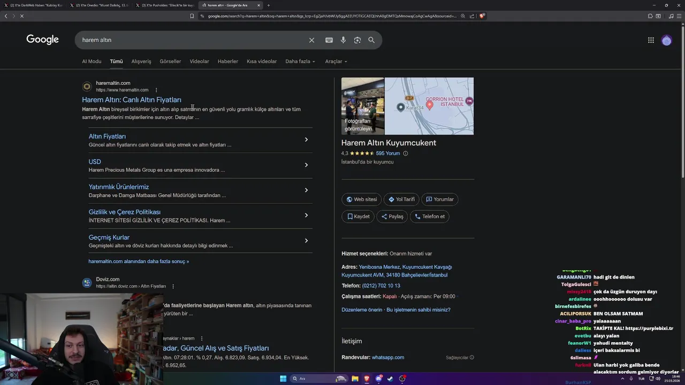The height and width of the screenshot is (385, 685).
Task: Open options menu for Doviz.com result
Action: pyautogui.click(x=173, y=286)
